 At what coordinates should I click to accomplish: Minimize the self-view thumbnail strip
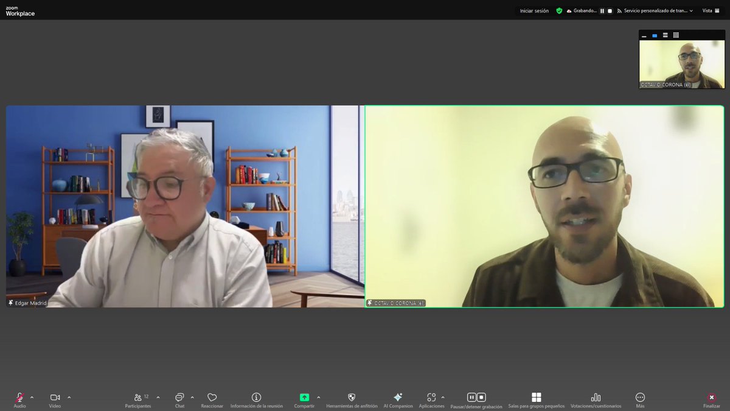(644, 35)
